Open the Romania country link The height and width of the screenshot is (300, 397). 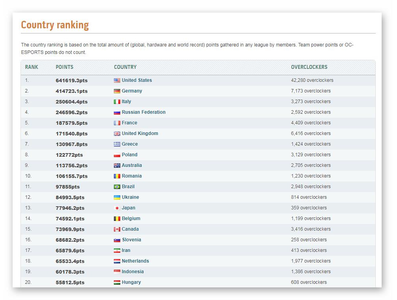pos(132,176)
